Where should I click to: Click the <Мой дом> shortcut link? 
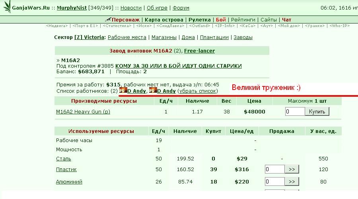coord(289,26)
